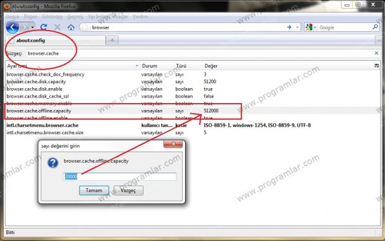Open the list all tabs dropdown
The image size is (385, 241).
[x=379, y=40]
